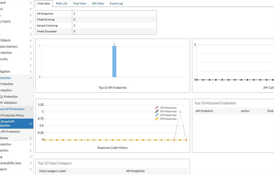Open the Overview tab

44,3
